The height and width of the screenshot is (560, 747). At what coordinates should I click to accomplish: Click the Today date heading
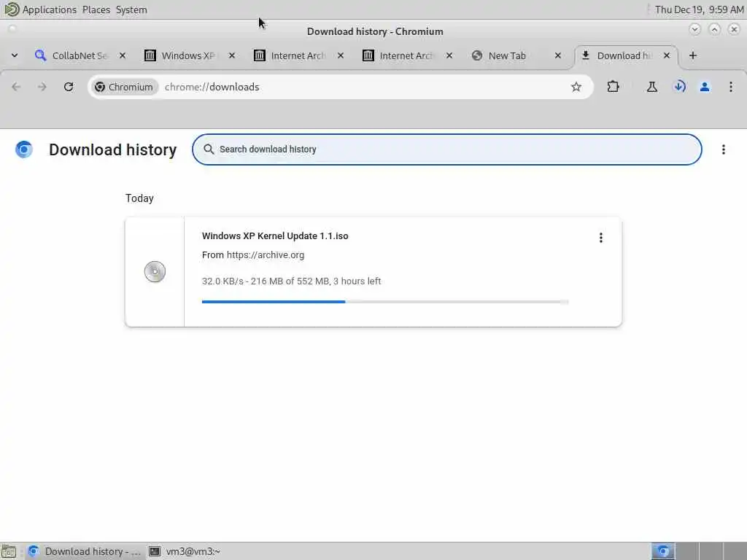(139, 198)
